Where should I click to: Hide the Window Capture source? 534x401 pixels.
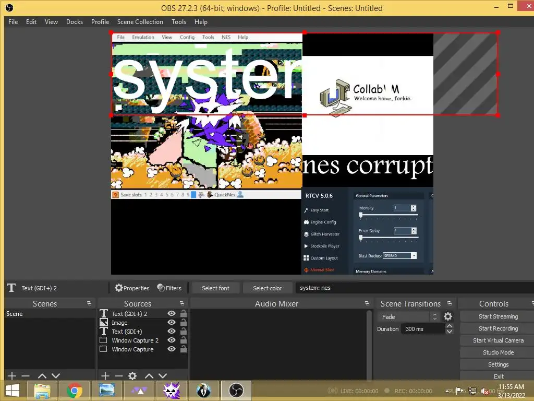point(172,349)
